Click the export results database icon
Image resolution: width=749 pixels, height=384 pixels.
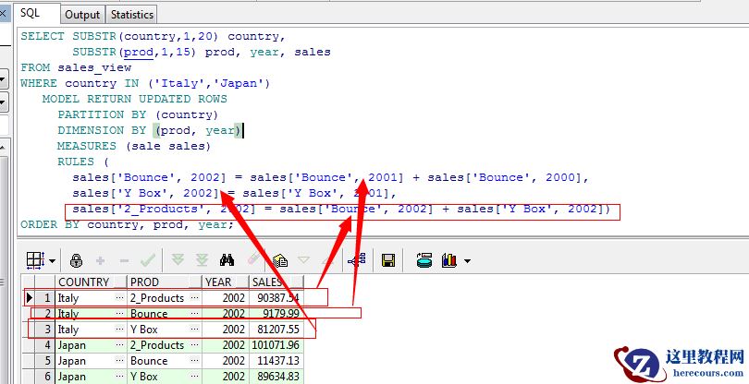coord(425,260)
